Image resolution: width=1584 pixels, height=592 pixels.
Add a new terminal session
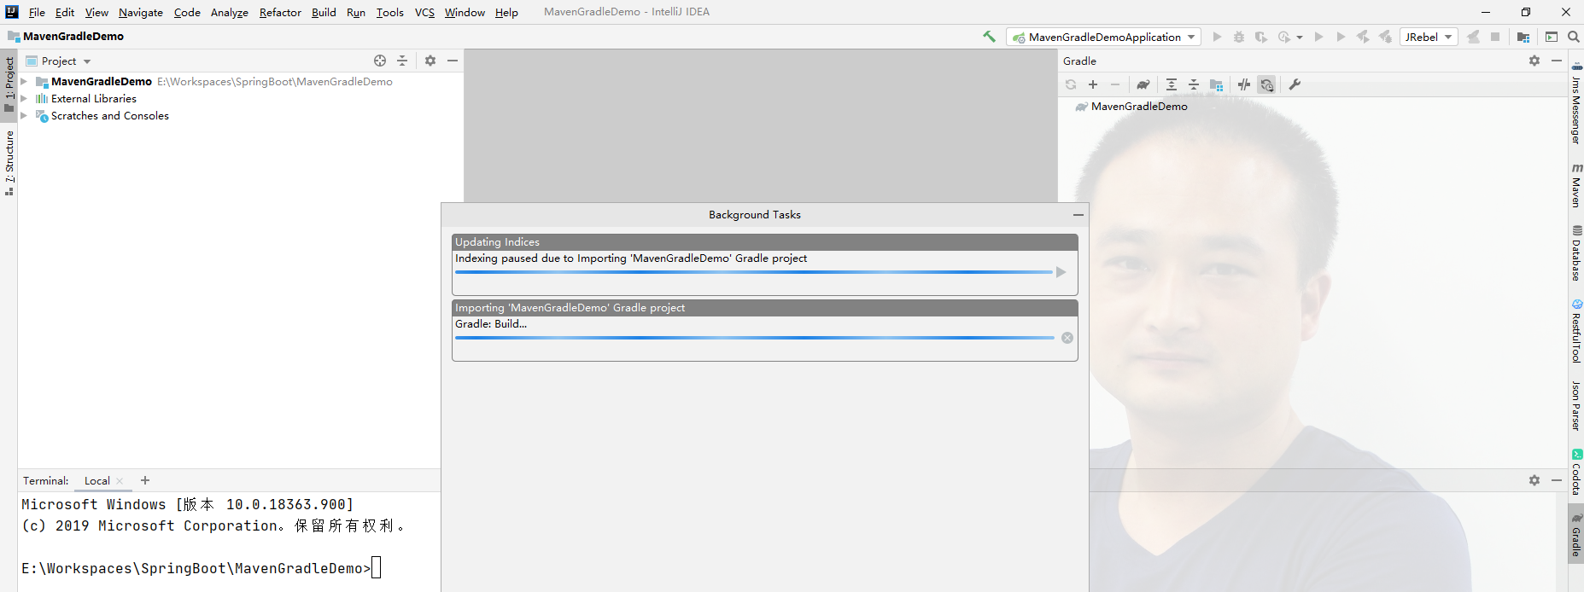145,481
